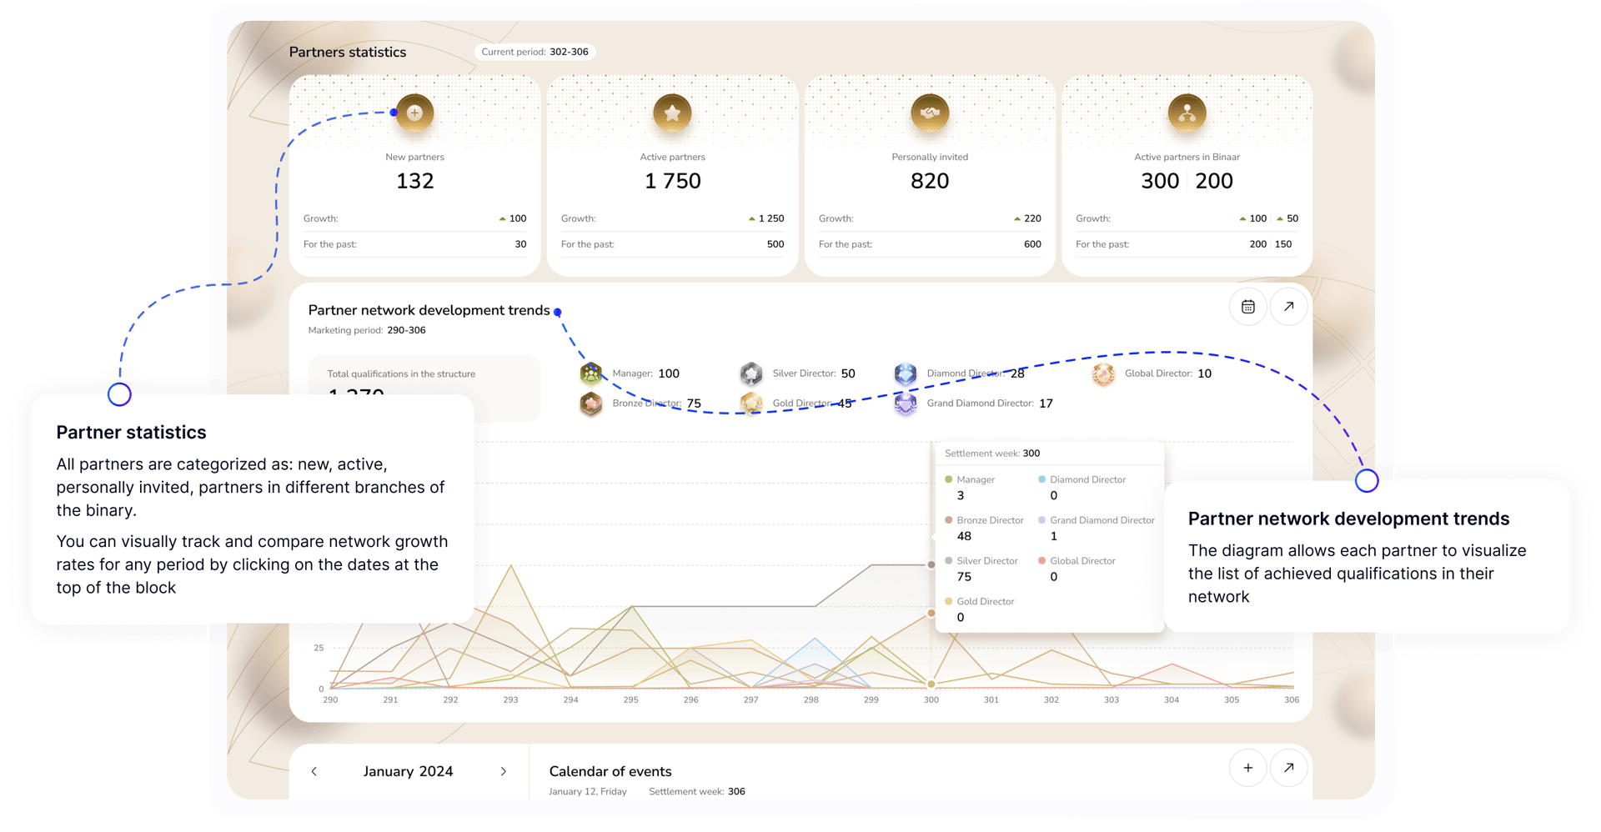This screenshot has height=832, width=1601.
Task: Click week 306 on the chart axis
Action: pyautogui.click(x=1292, y=700)
